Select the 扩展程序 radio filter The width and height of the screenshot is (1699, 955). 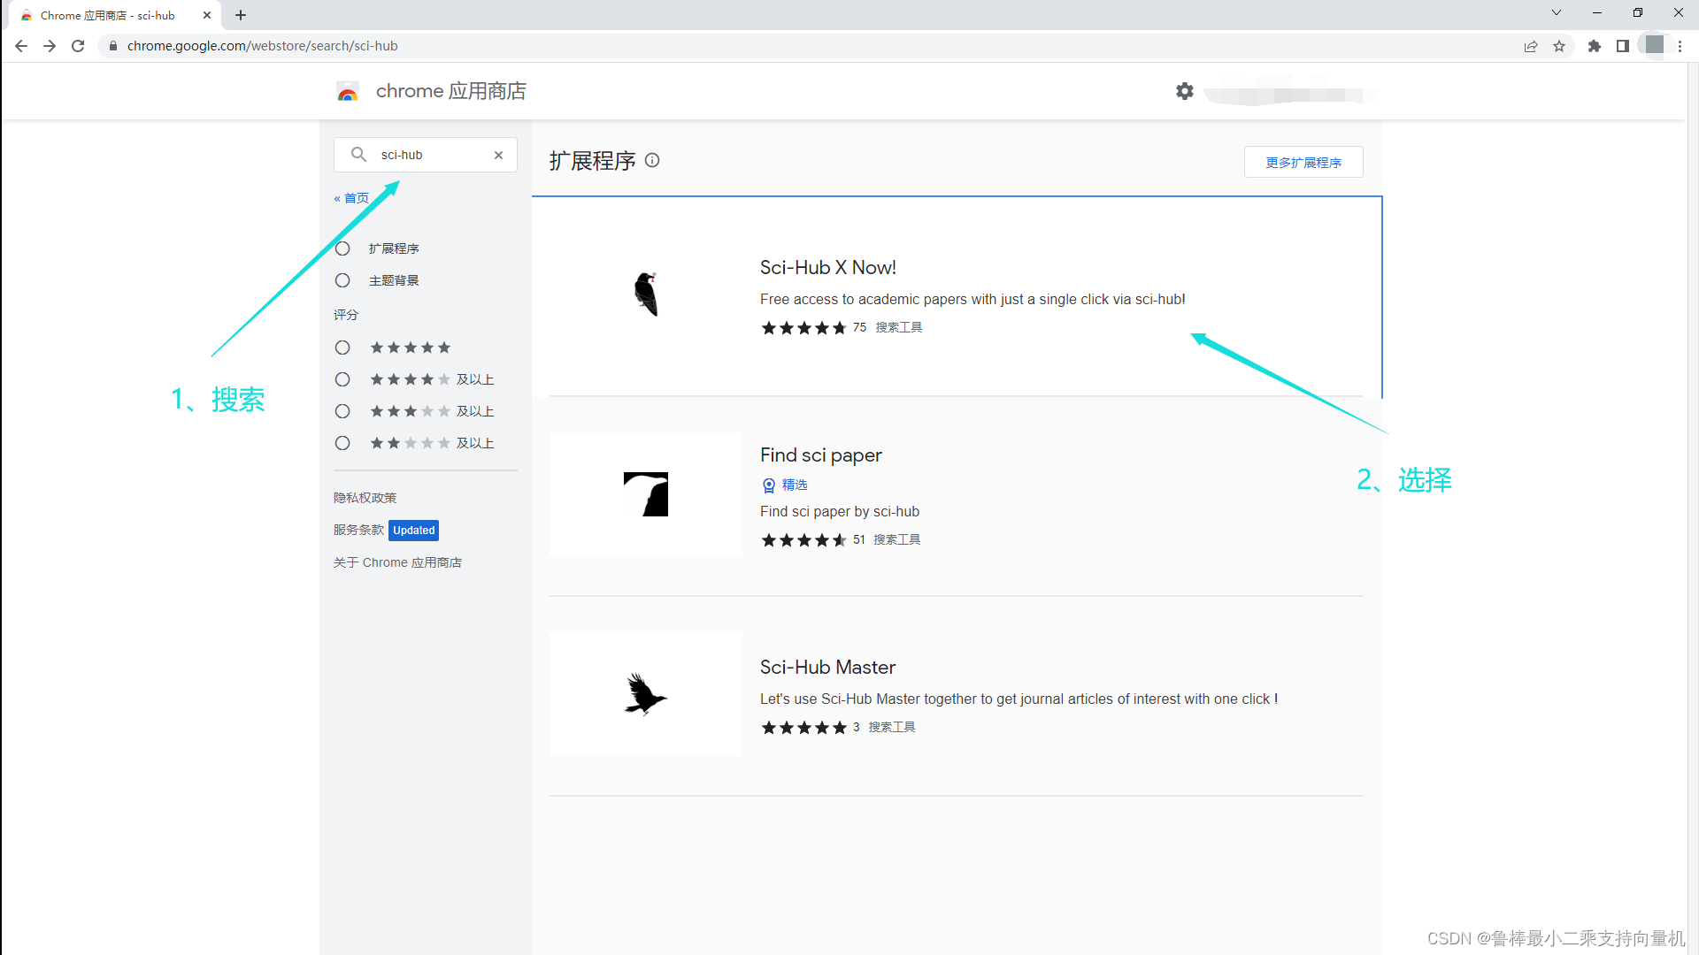(x=342, y=248)
